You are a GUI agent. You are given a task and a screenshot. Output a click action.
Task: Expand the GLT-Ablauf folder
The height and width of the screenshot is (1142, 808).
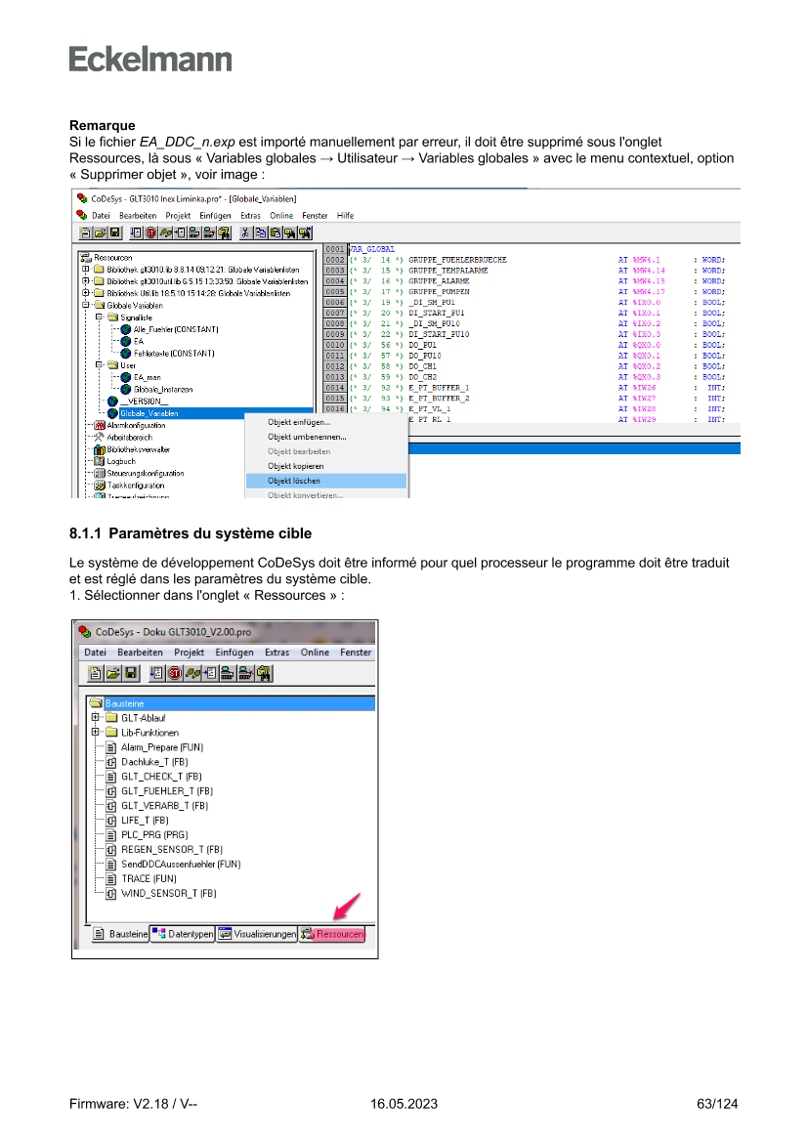click(96, 718)
